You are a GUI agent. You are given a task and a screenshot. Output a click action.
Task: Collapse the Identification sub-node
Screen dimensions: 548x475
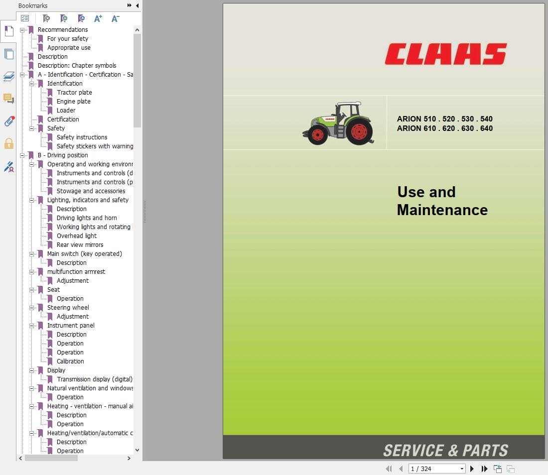pos(32,84)
